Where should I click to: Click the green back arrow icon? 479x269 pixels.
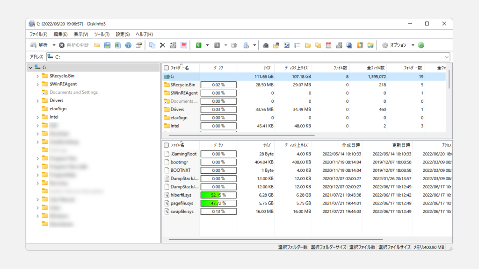pos(198,45)
